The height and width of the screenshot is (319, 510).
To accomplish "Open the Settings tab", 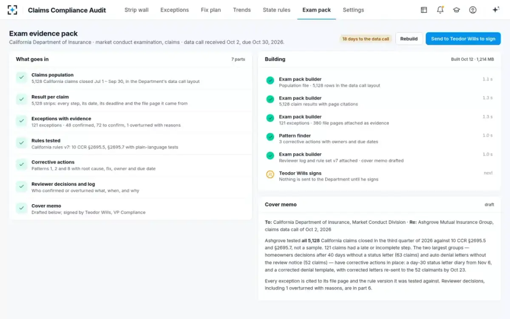I will tap(353, 10).
